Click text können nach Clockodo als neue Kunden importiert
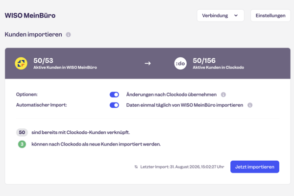This screenshot has width=294, height=196. (96, 144)
